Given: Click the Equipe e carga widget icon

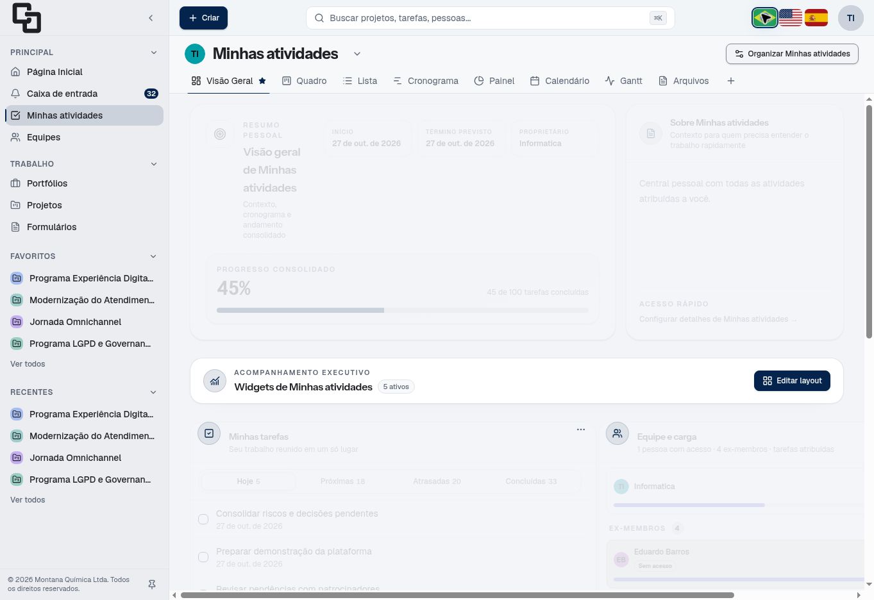Looking at the screenshot, I should (618, 434).
